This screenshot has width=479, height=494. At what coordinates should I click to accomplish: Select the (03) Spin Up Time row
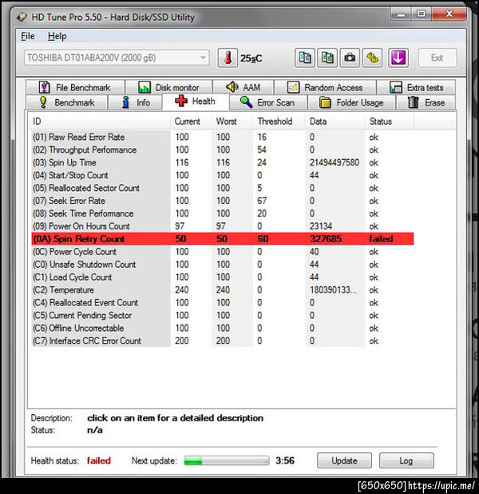point(223,162)
